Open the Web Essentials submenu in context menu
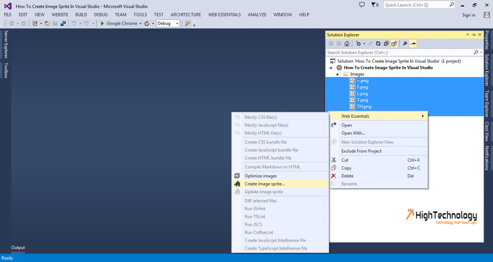The image size is (493, 262). [378, 116]
